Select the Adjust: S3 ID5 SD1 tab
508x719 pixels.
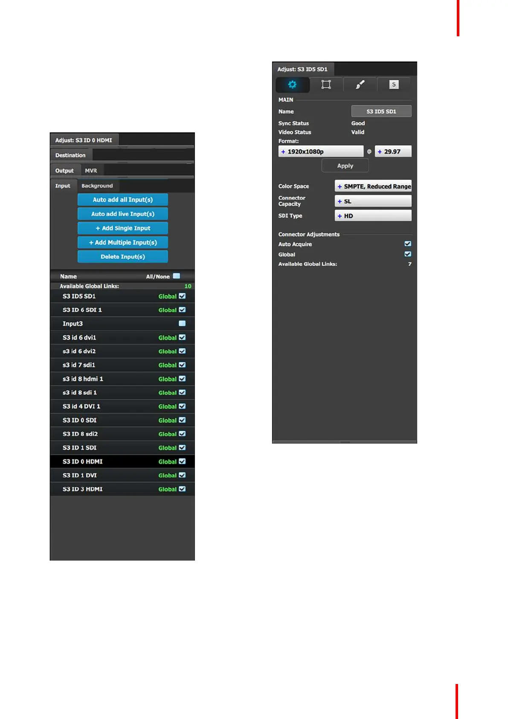pyautogui.click(x=302, y=69)
